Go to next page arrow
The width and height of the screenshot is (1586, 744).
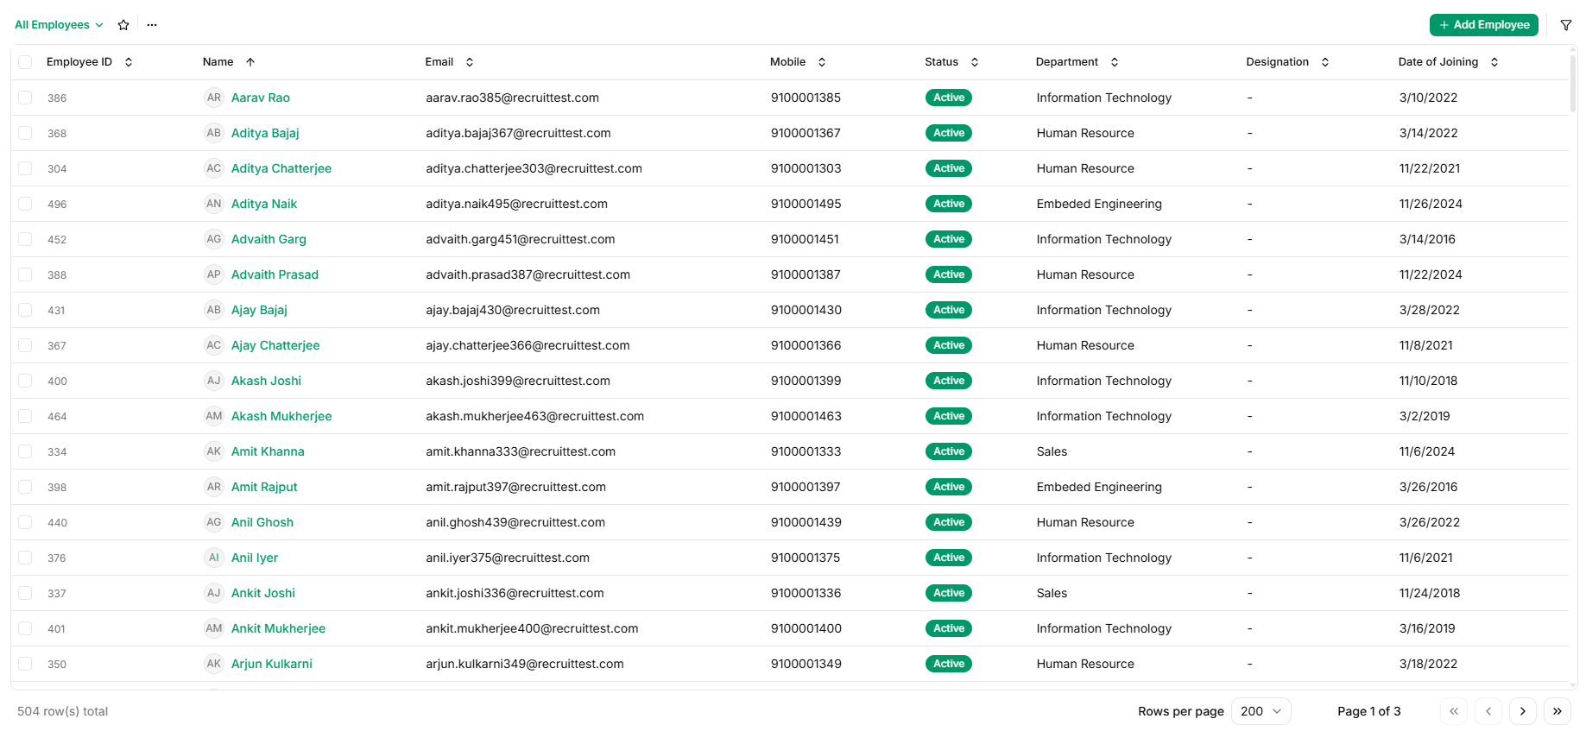tap(1523, 711)
